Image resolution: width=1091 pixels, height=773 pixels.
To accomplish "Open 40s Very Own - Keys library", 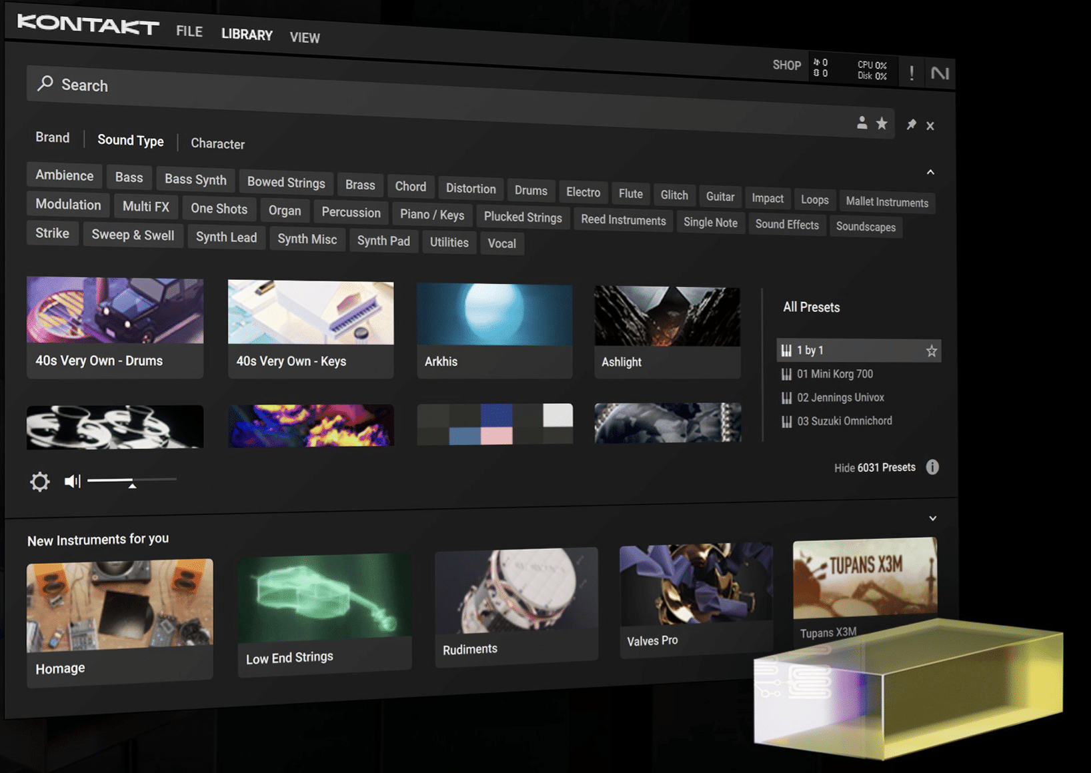I will point(311,329).
